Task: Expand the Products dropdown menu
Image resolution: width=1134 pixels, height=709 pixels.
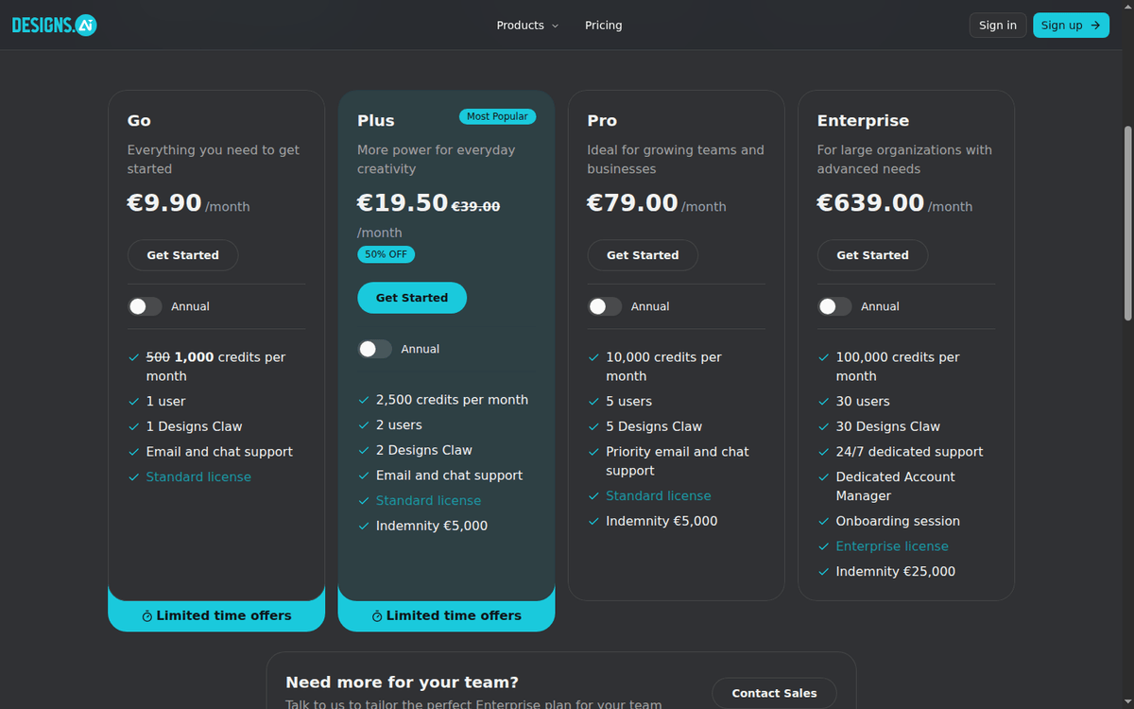Action: 527,26
